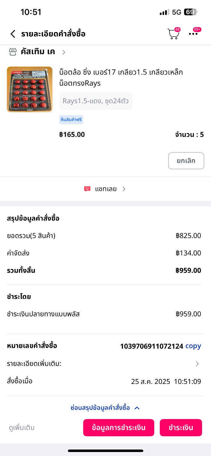Open the shopping cart icon
Image resolution: width=211 pixels, height=456 pixels.
pyautogui.click(x=173, y=34)
